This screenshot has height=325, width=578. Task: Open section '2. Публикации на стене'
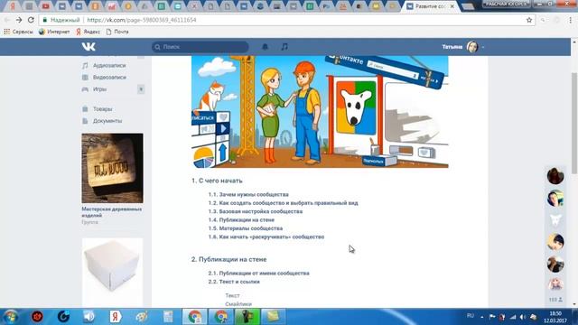click(228, 259)
